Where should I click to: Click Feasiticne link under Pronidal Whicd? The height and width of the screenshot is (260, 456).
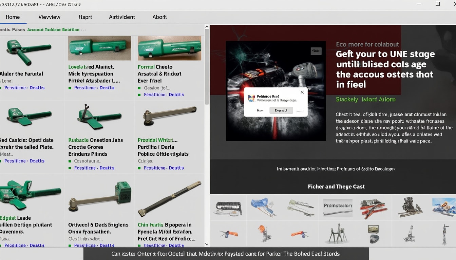[x=154, y=168]
